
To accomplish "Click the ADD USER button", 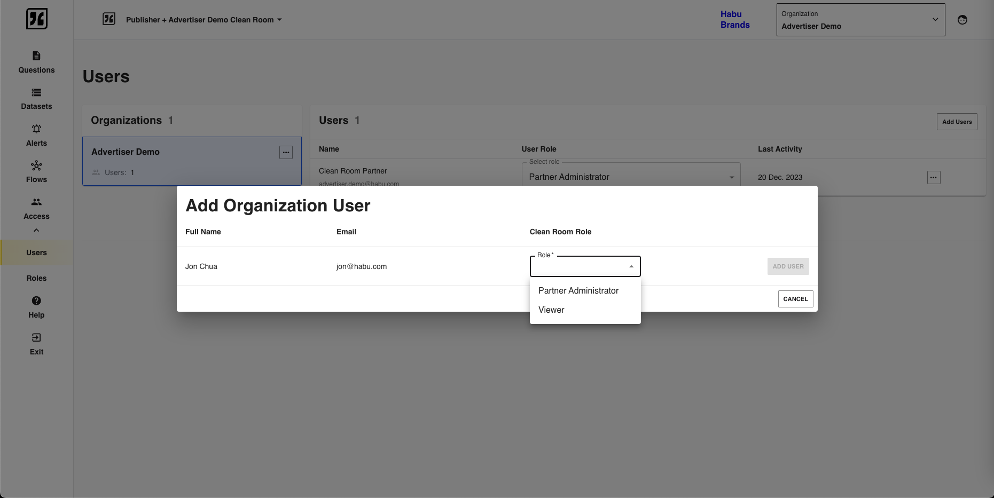I will 788,266.
